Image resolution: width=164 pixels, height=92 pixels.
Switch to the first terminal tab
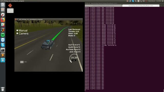click(x=103, y=6)
